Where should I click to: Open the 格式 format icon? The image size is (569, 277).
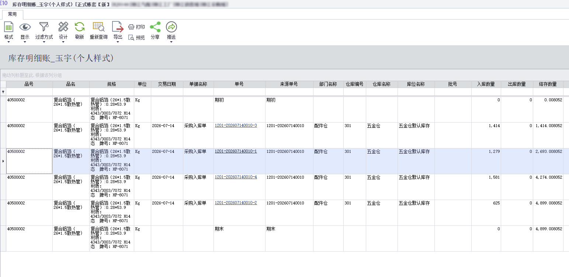8,27
